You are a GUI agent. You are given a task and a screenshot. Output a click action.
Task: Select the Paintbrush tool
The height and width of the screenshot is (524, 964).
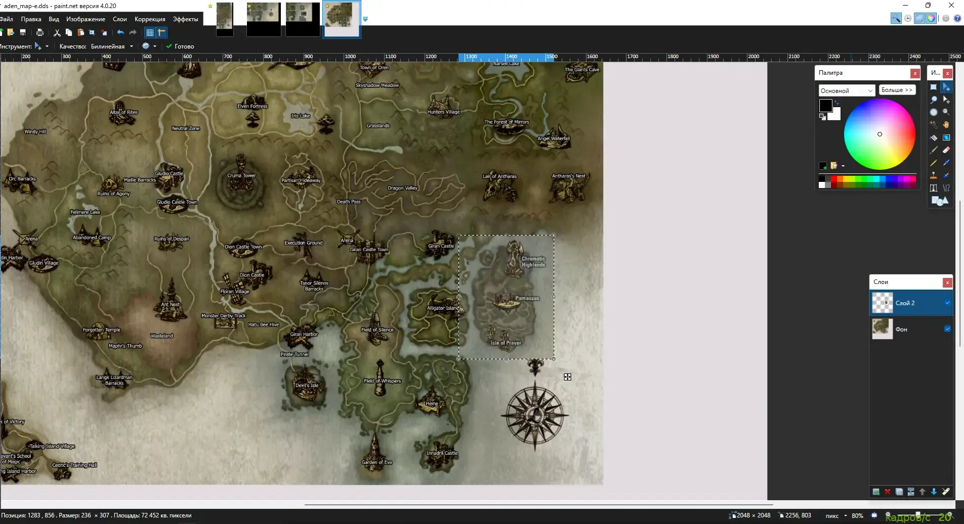point(934,150)
